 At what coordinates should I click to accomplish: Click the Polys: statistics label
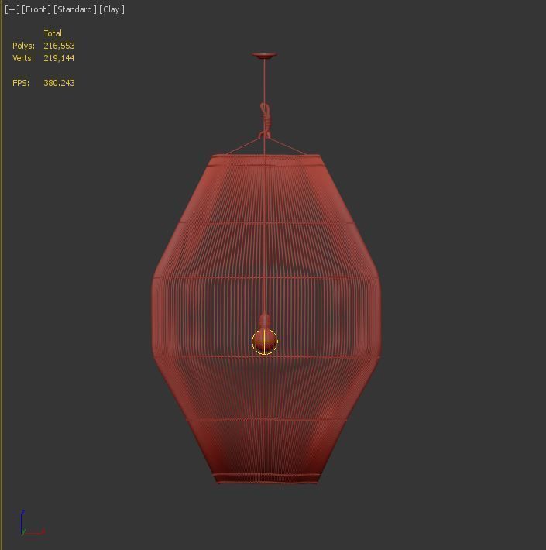23,46
